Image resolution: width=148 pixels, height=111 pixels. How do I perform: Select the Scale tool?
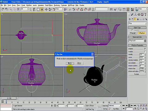pos(54,10)
